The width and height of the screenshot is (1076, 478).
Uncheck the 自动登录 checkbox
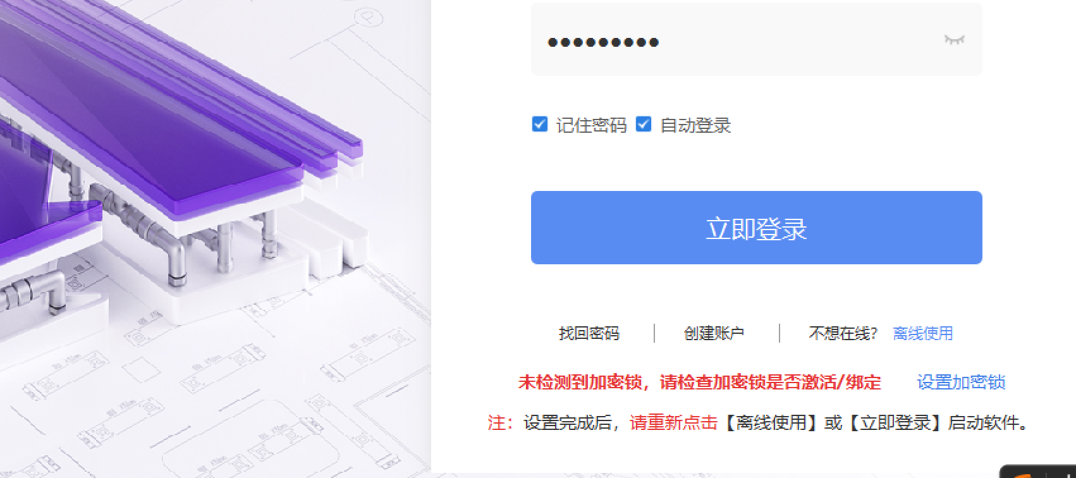643,124
